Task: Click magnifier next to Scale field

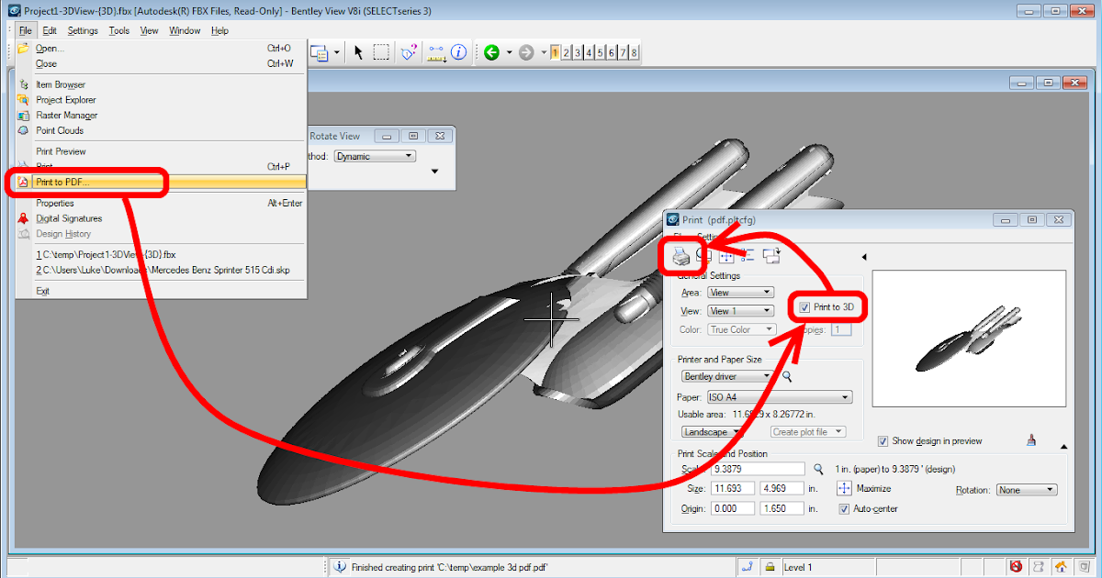Action: click(819, 470)
